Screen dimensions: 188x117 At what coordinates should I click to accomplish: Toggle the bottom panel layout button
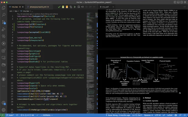tap(178, 2)
